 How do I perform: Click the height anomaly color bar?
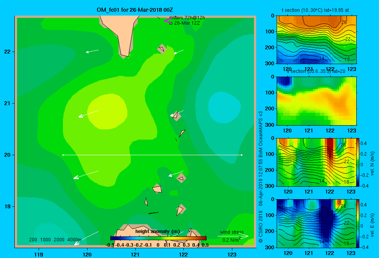158,238
